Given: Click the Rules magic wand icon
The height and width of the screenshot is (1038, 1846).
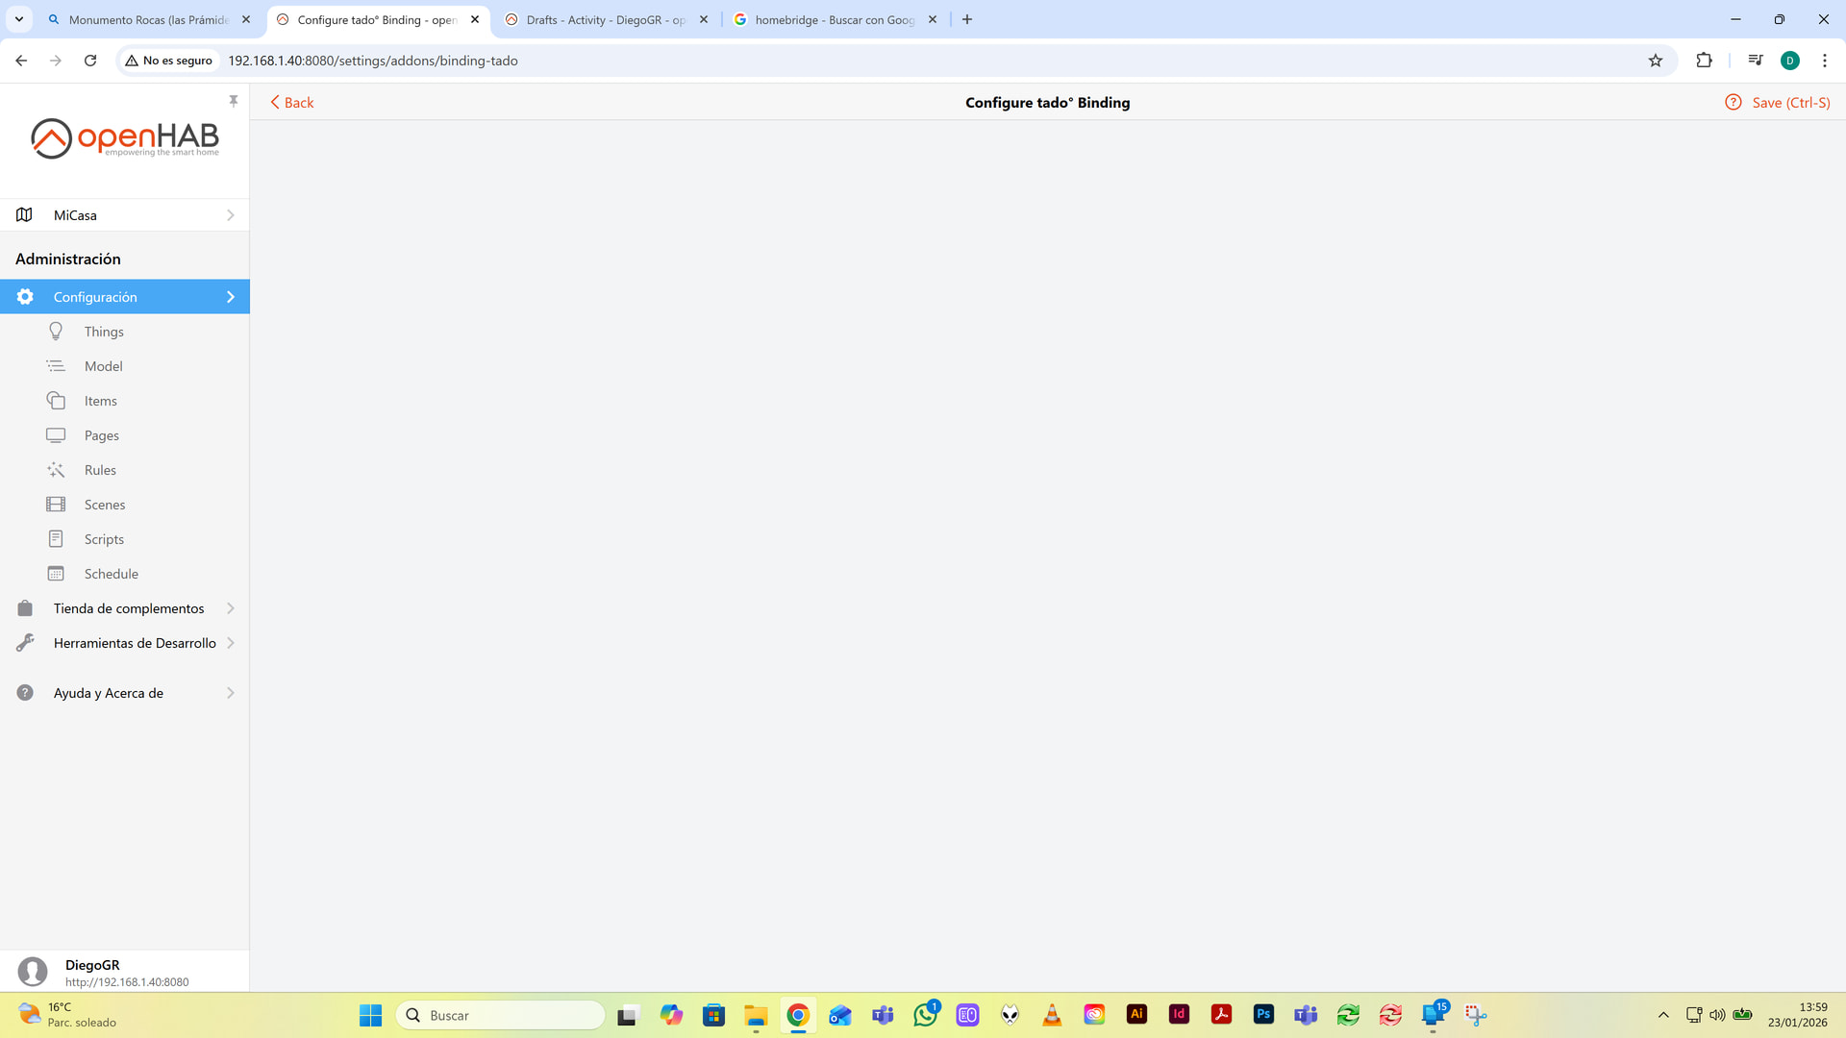Looking at the screenshot, I should pos(56,470).
